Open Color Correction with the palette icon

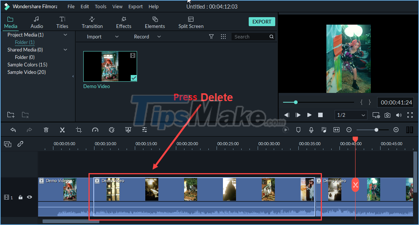(x=112, y=129)
